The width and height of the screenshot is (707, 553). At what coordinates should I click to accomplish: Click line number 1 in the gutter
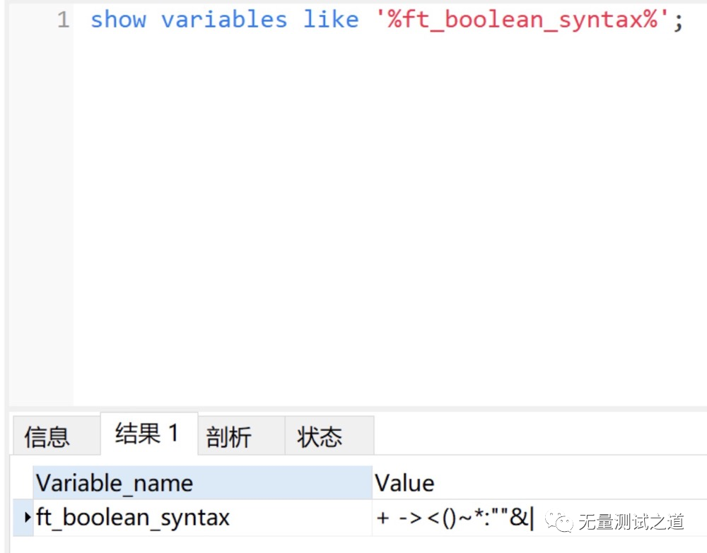point(64,20)
